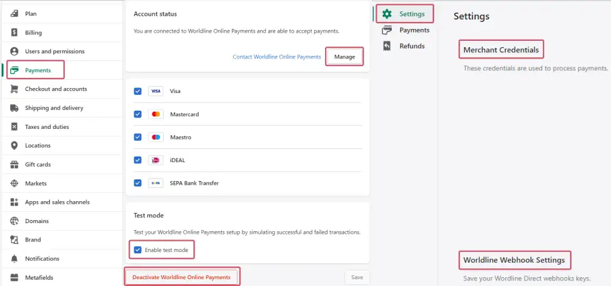This screenshot has height=286, width=611.
Task: Click the Refunds icon in side panel
Action: (x=387, y=46)
